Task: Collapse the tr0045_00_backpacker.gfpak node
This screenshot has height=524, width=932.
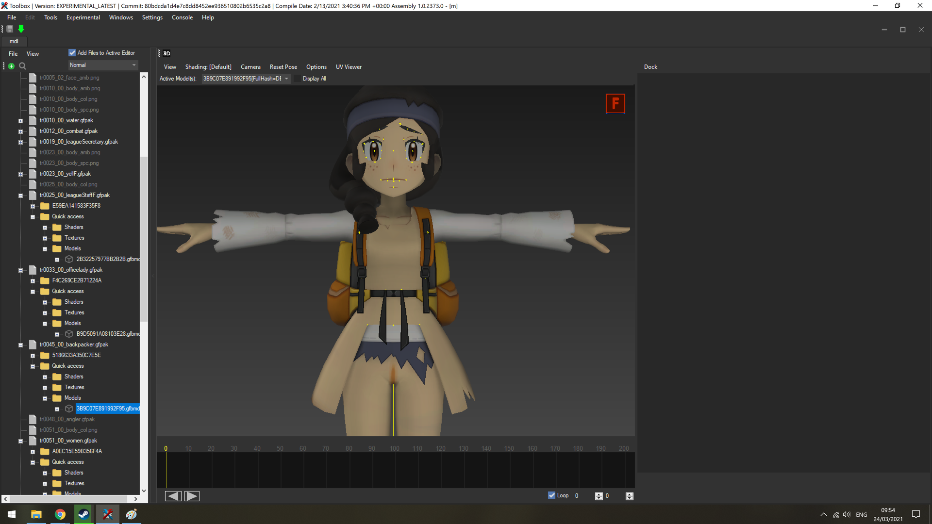Action: tap(20, 345)
